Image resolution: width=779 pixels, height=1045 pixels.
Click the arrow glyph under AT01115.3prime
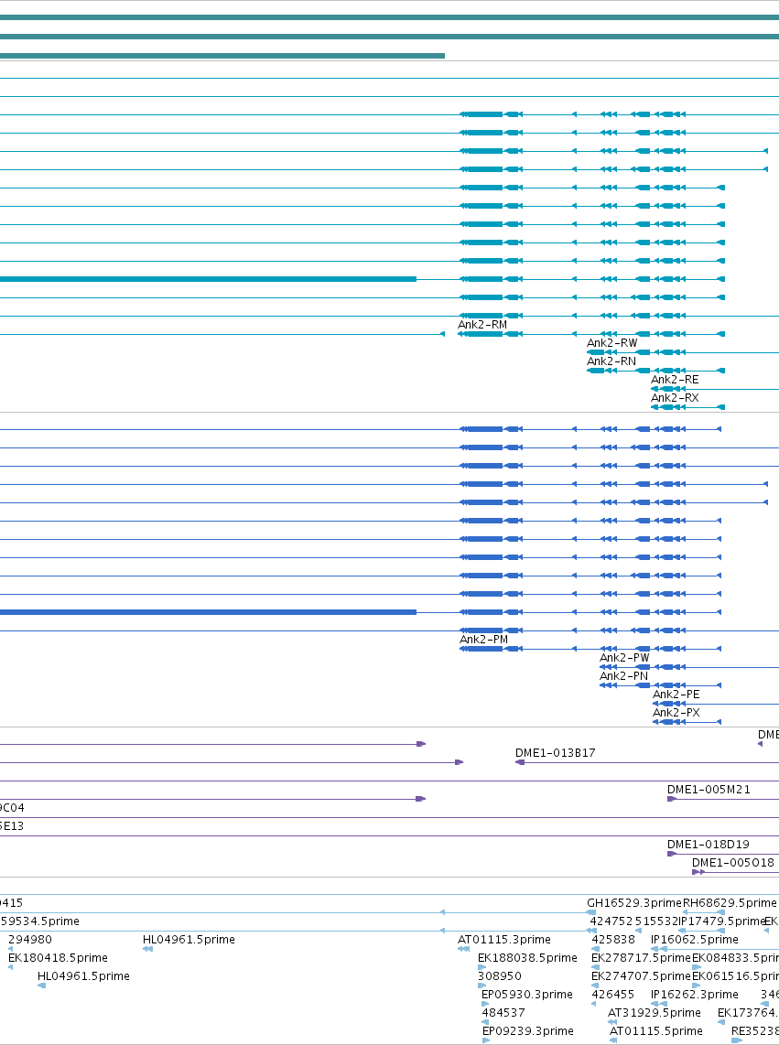pyautogui.click(x=463, y=949)
